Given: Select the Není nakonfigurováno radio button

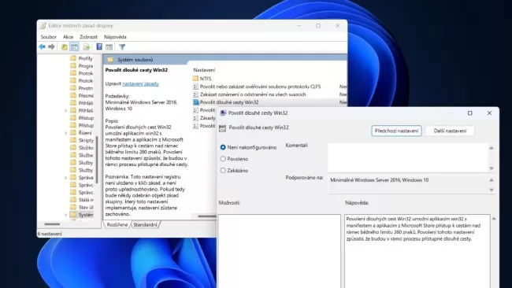Looking at the screenshot, I should (223, 147).
